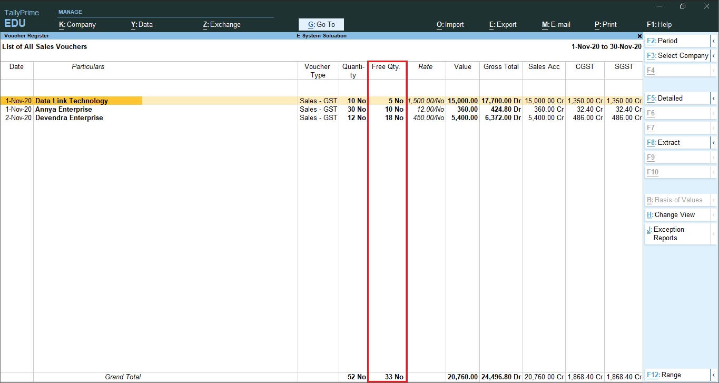Click the Go To button

click(x=320, y=24)
